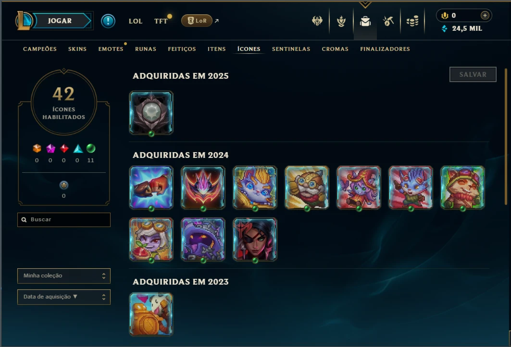511x347 pixels.
Task: Click the League of Legends logo icon
Action: (24, 21)
